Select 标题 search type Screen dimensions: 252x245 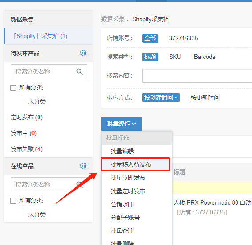(x=150, y=57)
